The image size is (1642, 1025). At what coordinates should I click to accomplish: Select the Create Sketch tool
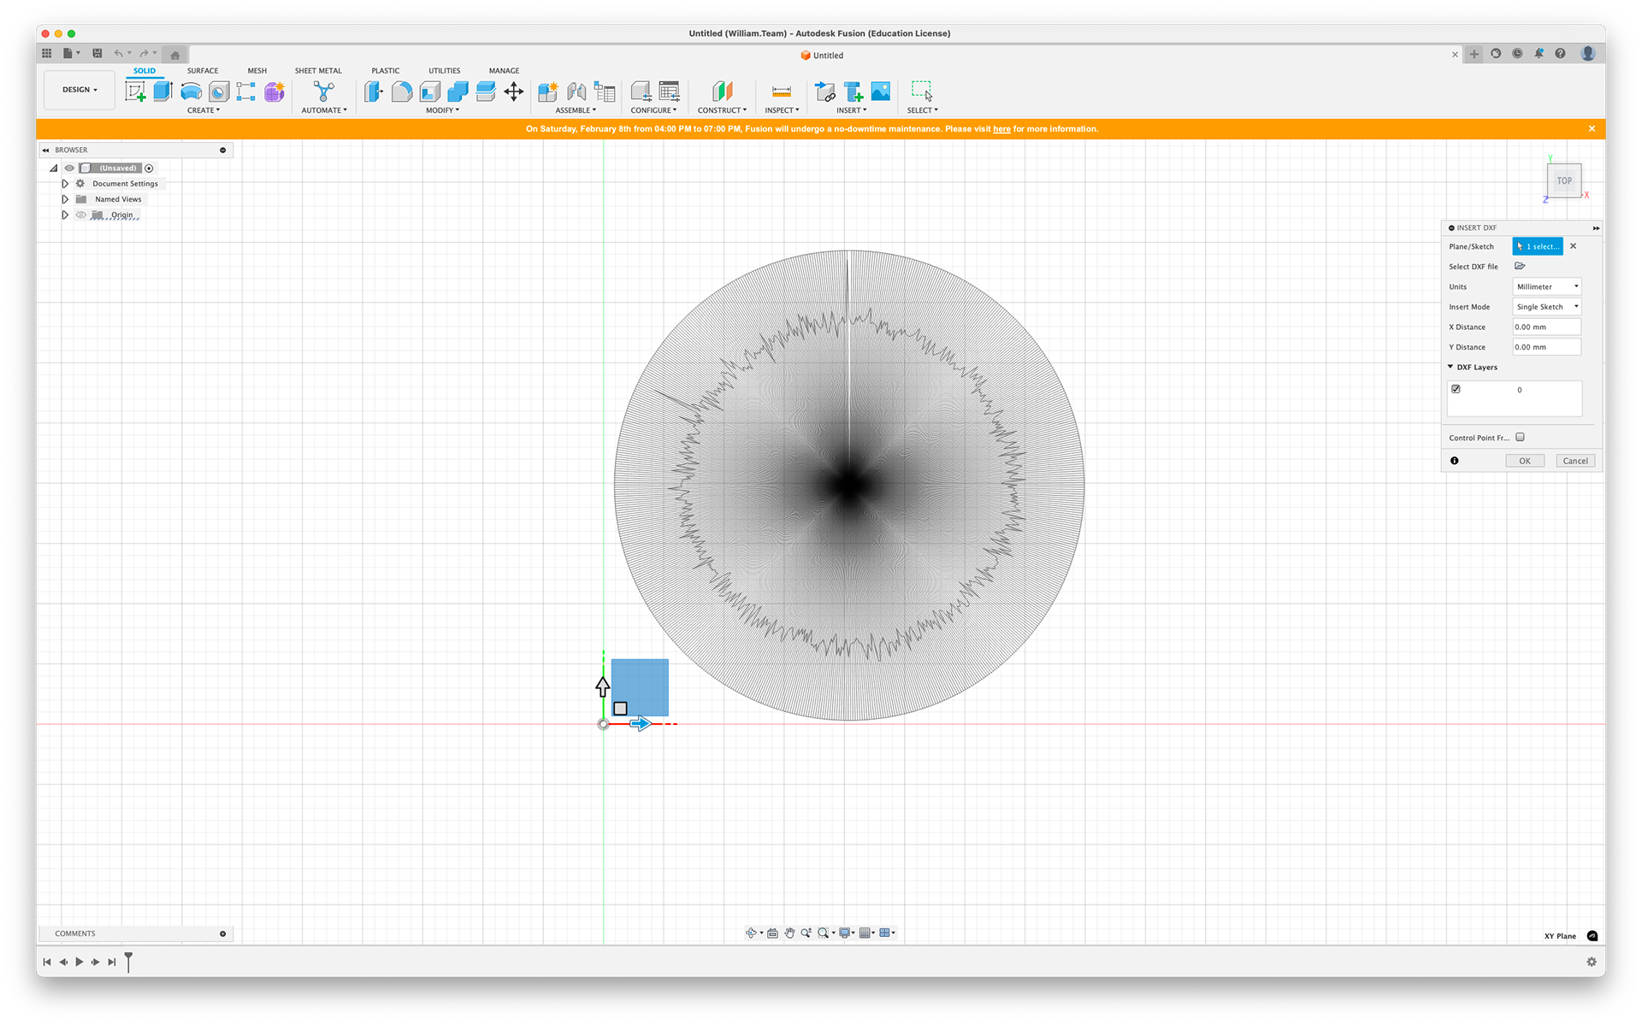[135, 91]
